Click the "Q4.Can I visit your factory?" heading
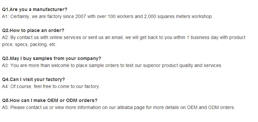Image resolution: width=258 pixels, height=122 pixels. [34, 79]
